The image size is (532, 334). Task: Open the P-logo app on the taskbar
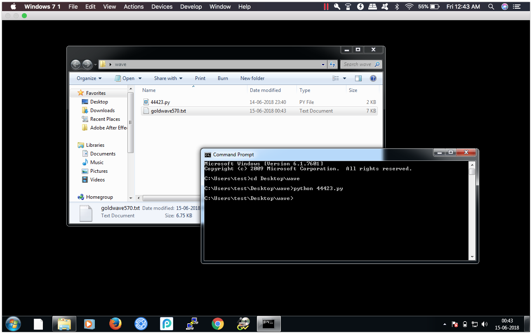167,324
